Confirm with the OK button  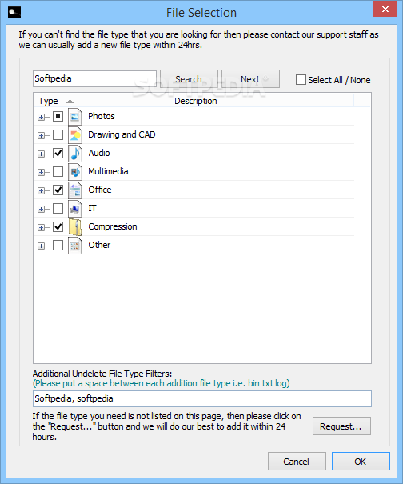pyautogui.click(x=361, y=462)
